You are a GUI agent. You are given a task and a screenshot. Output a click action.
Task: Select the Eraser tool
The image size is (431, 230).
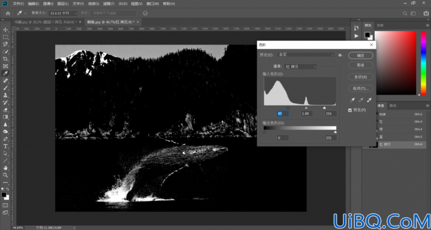(x=6, y=110)
